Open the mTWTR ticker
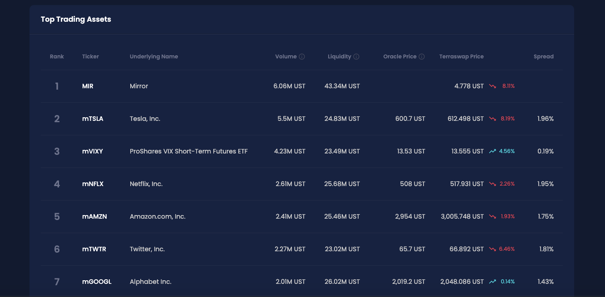This screenshot has height=297, width=605. (94, 249)
